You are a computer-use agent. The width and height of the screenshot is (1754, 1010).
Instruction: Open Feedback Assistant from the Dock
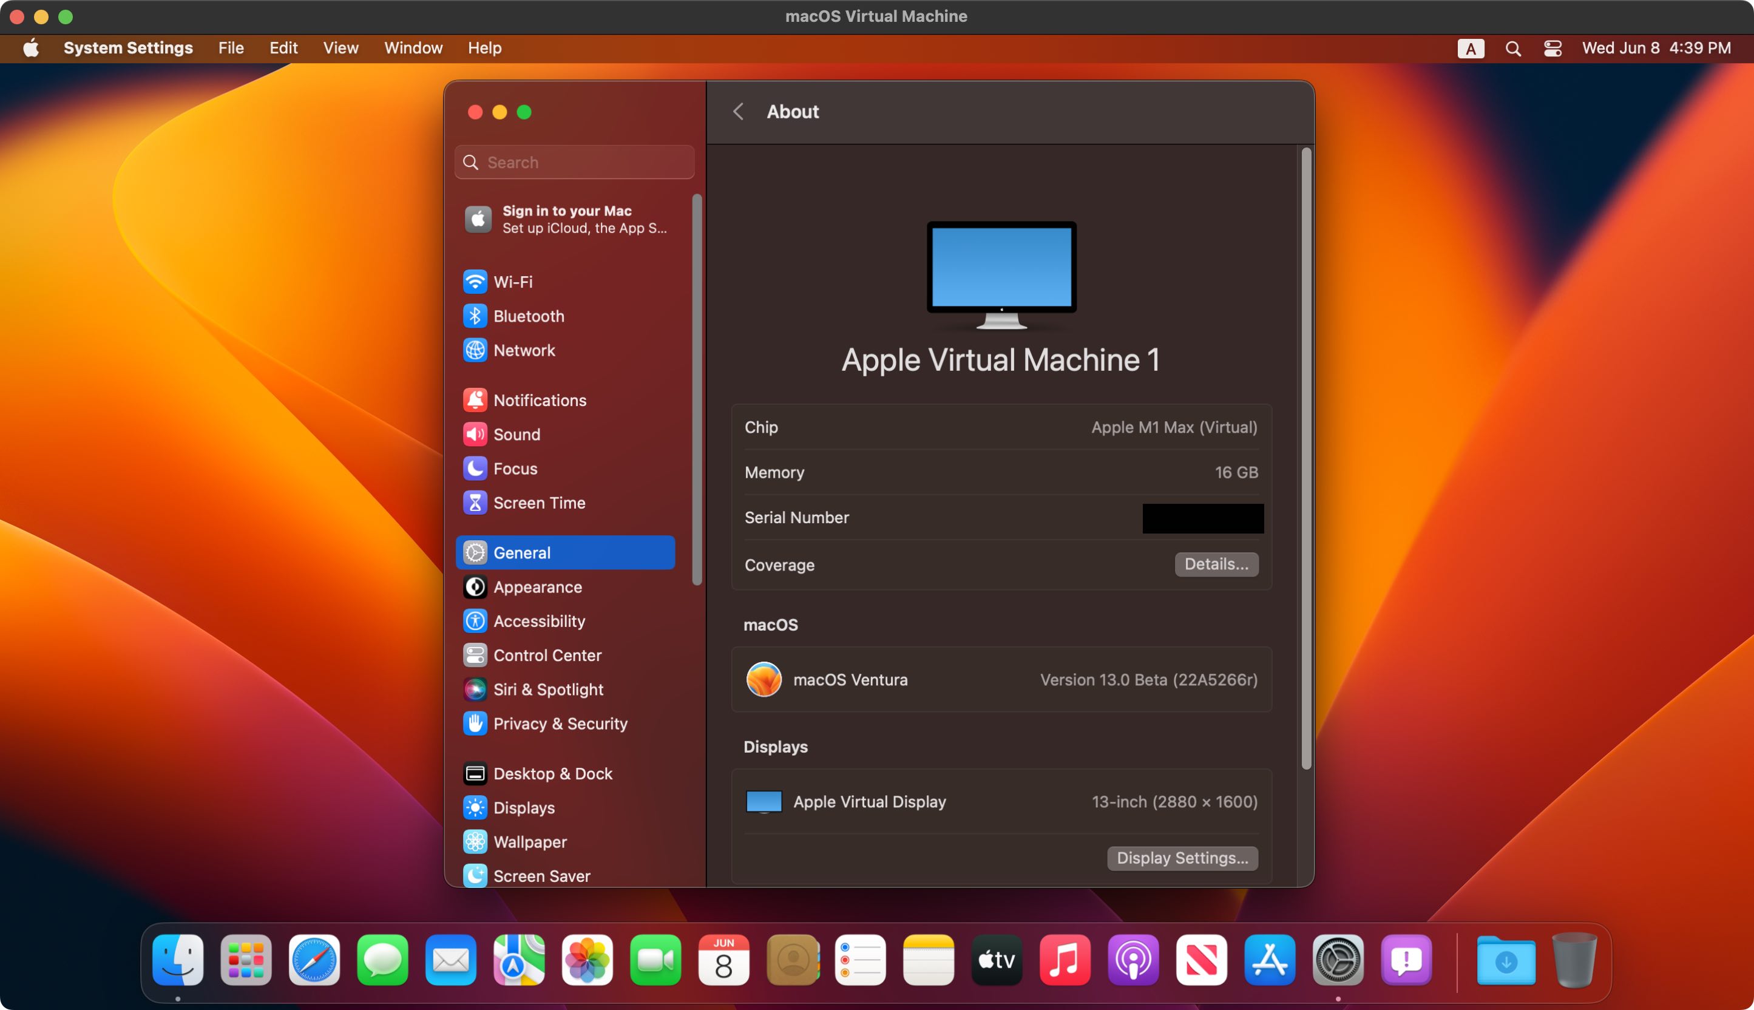[x=1406, y=961]
